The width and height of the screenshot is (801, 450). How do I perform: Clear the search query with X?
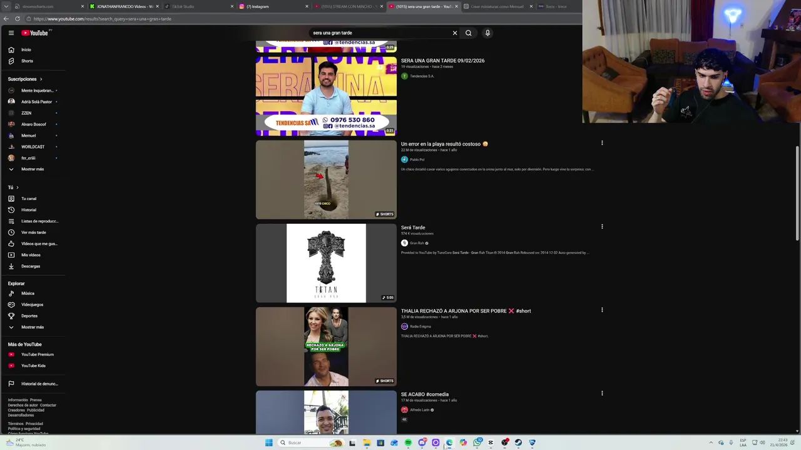click(x=455, y=33)
